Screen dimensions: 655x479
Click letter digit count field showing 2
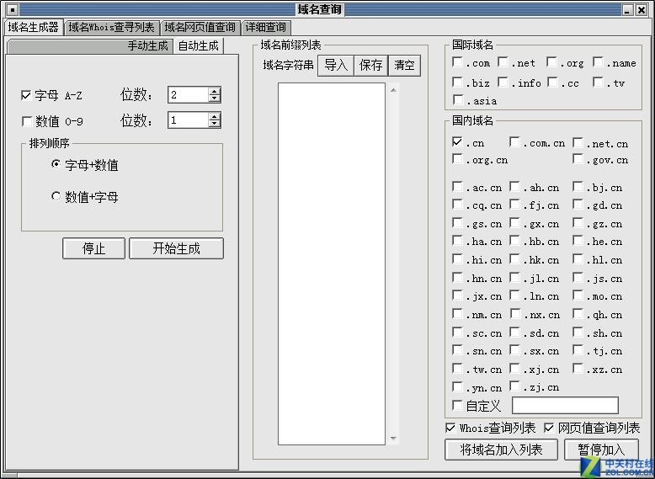[189, 95]
